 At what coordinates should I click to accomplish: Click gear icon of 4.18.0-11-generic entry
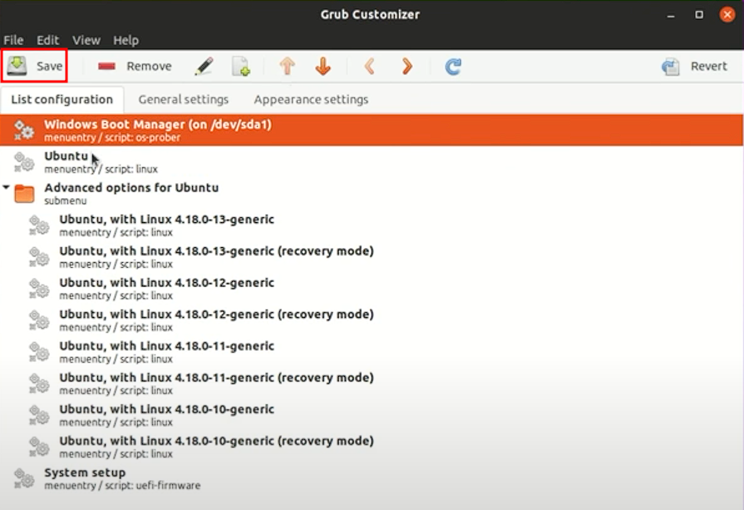click(39, 352)
